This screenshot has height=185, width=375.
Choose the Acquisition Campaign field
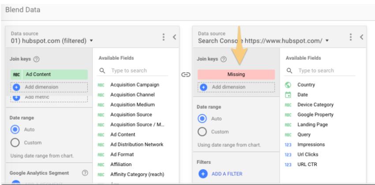(135, 85)
